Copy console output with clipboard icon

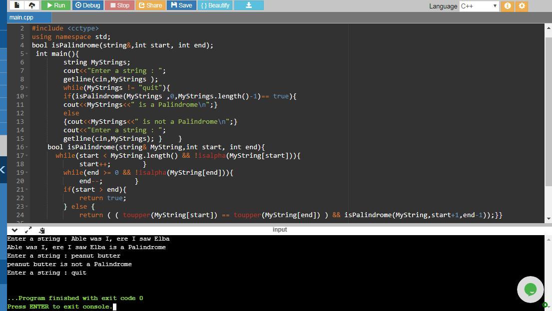pyautogui.click(x=42, y=230)
